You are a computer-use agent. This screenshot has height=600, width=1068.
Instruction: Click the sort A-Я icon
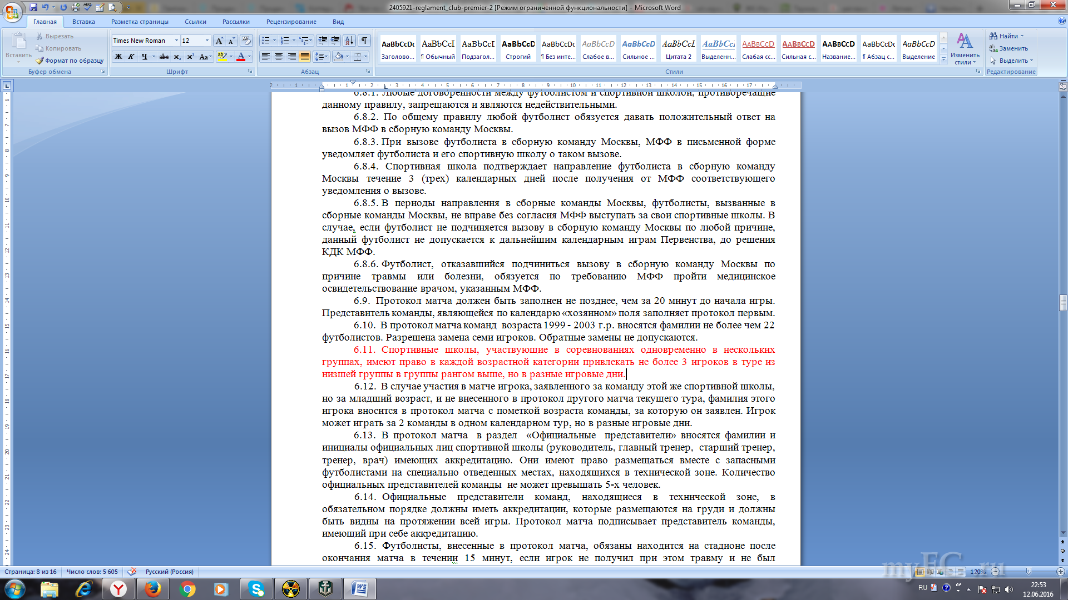tap(349, 41)
